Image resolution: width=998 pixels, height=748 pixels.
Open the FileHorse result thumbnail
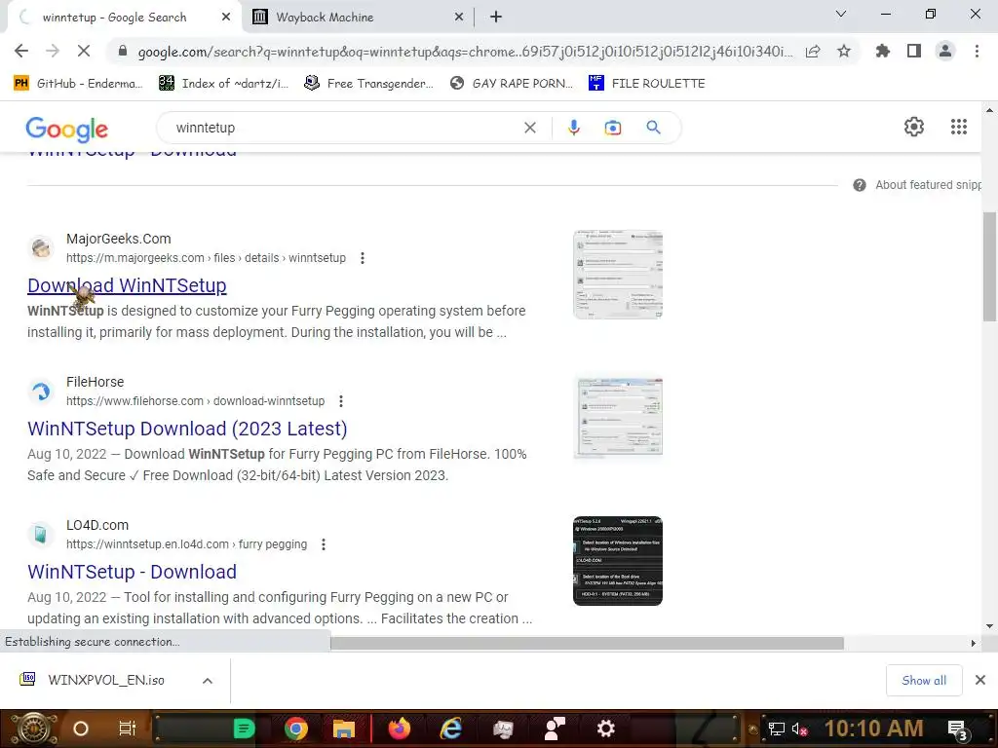618,417
